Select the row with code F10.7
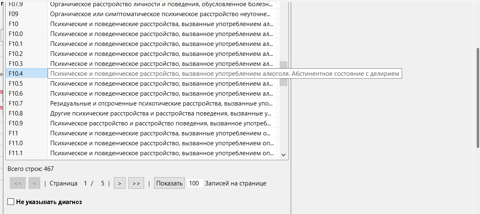This screenshot has height=214, width=480. pyautogui.click(x=142, y=103)
